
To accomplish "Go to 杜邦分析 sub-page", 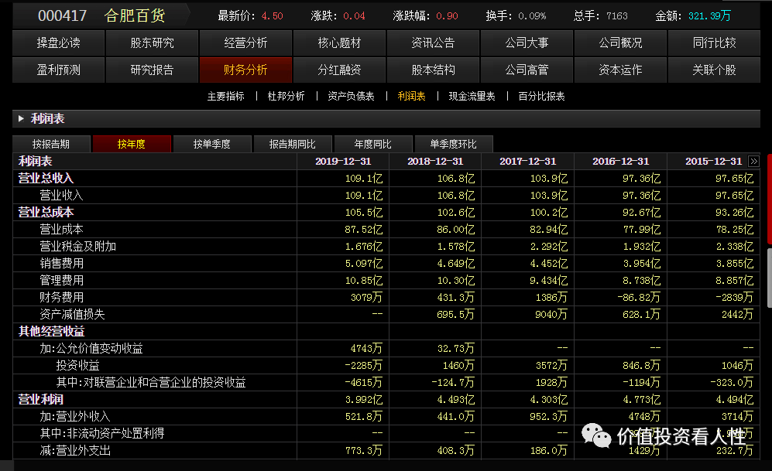I will [x=286, y=97].
